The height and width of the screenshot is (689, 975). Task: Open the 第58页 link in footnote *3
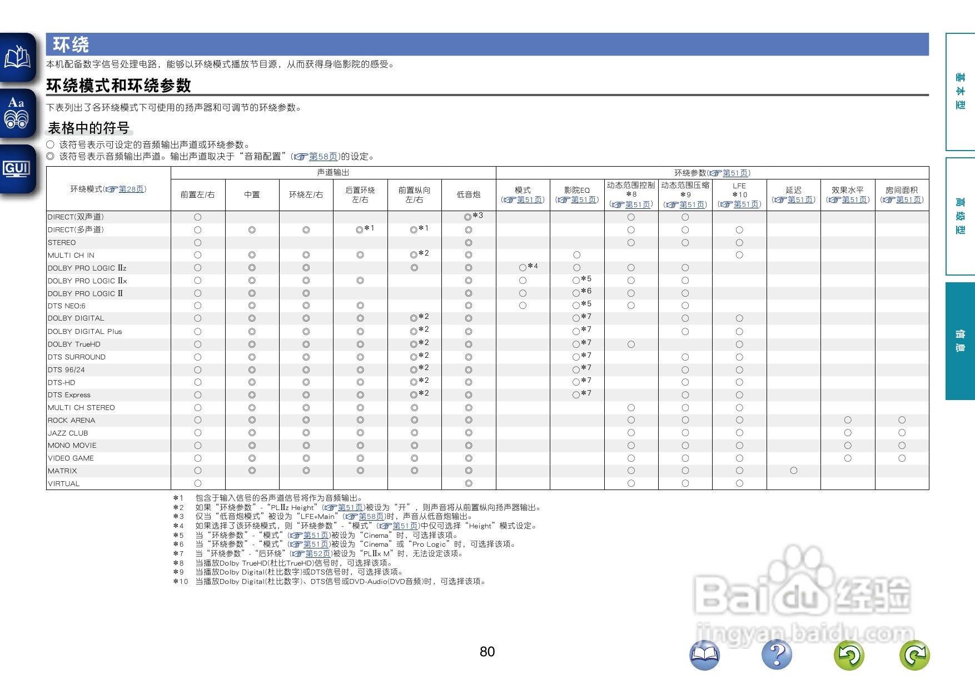[x=371, y=517]
